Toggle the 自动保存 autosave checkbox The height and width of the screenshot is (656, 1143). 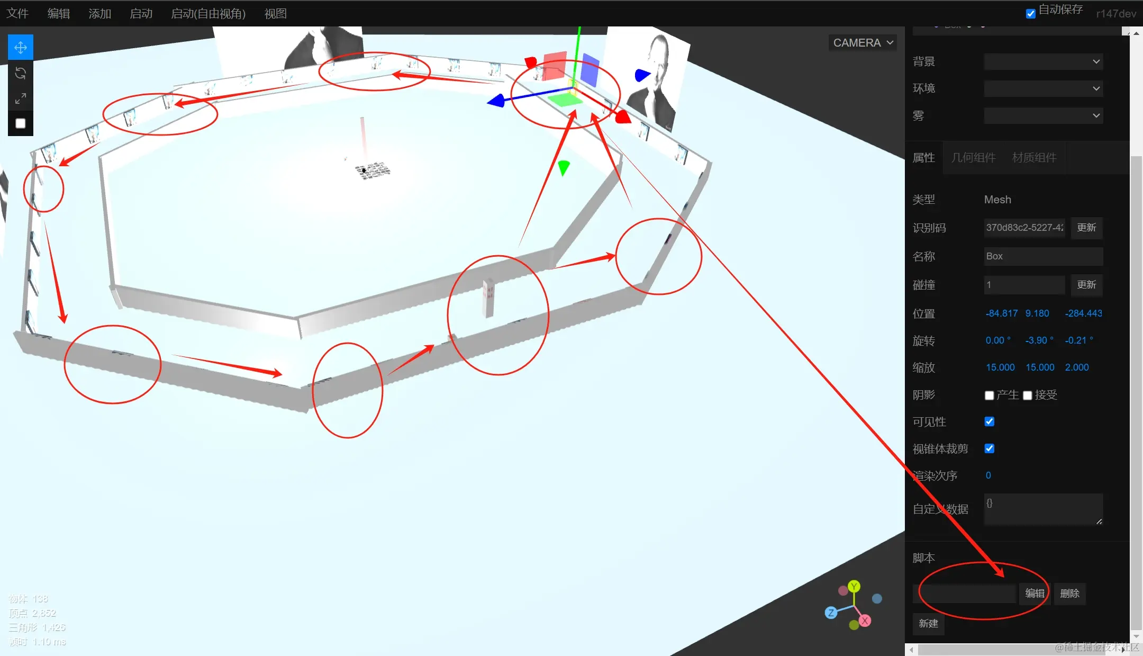click(x=1031, y=13)
